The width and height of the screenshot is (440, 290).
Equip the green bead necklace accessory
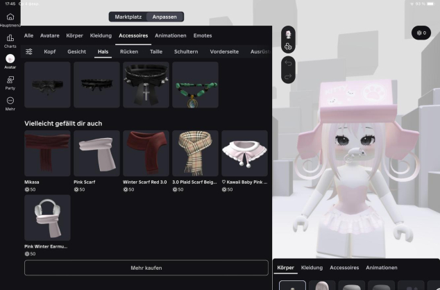(x=195, y=85)
